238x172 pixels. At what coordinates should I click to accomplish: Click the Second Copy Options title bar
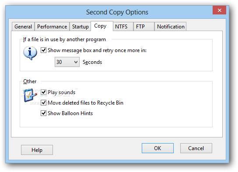(117, 12)
